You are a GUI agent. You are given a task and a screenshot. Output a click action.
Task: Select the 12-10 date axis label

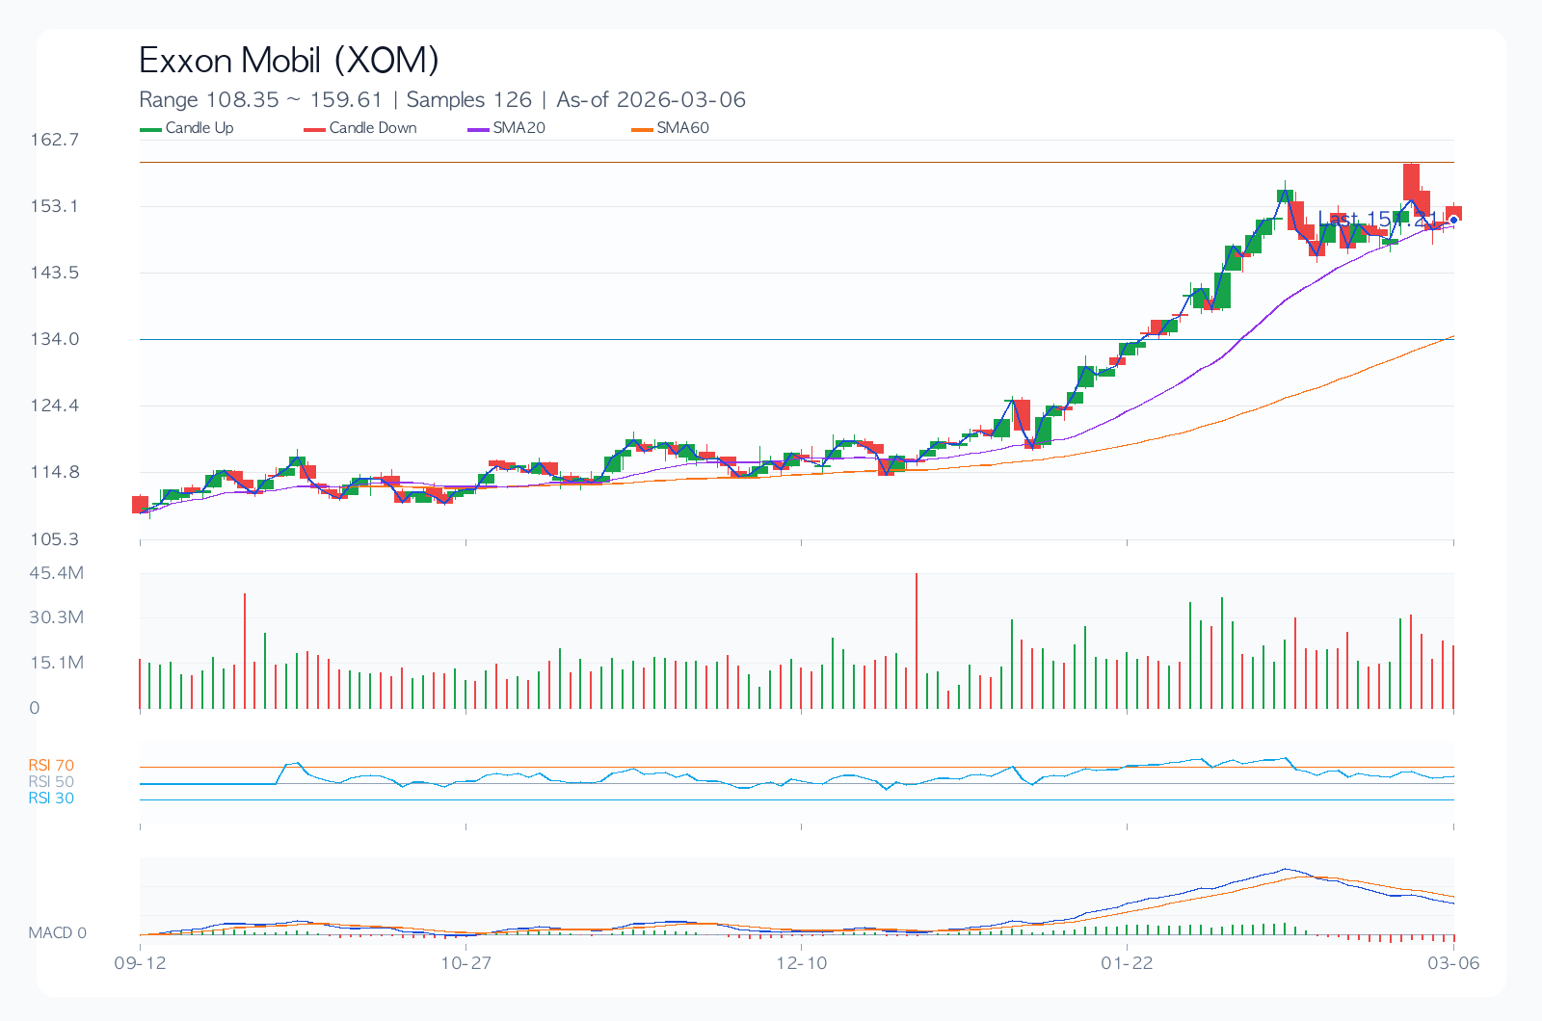pyautogui.click(x=802, y=963)
